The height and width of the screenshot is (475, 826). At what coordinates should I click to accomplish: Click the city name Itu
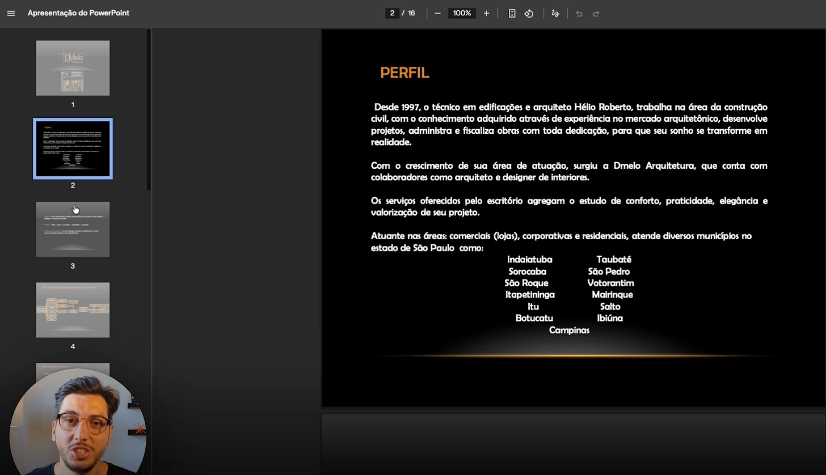533,307
